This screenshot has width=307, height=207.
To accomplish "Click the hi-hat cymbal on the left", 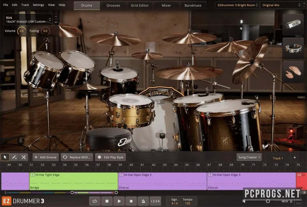I will click(x=86, y=88).
